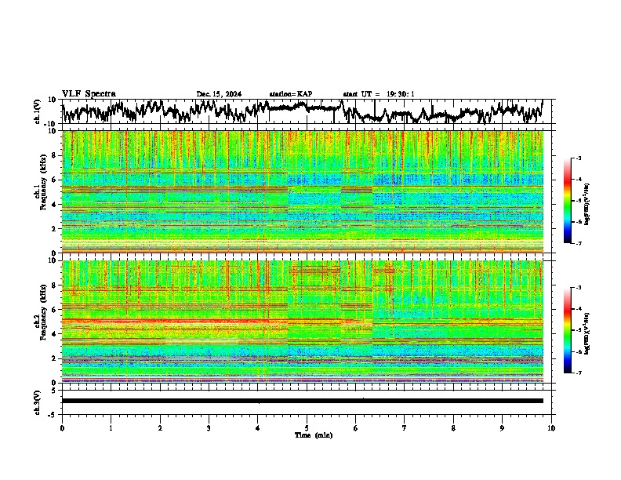Click the ch.2 colorbar "log(PSD)(V²/Hz)" label
621x480 pixels.
point(587,333)
